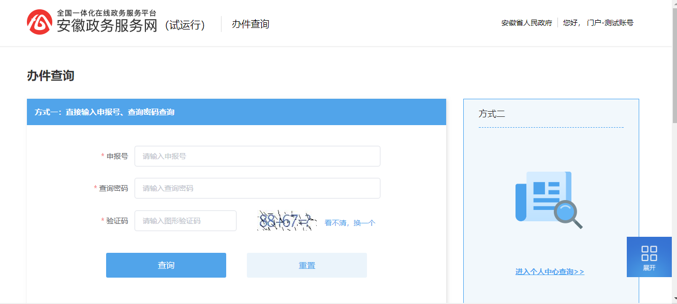This screenshot has height=304, width=677.
Task: Click the 看不清 captcha hint text
Action: 336,222
